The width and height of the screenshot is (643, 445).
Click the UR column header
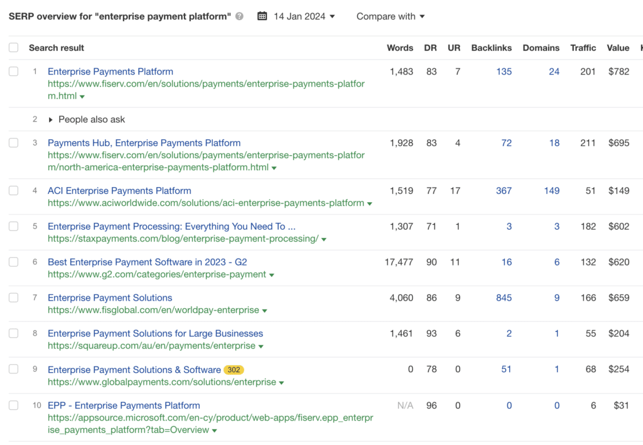[454, 48]
